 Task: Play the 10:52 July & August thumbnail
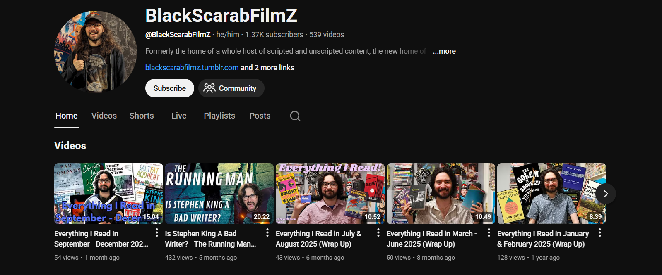coord(330,194)
